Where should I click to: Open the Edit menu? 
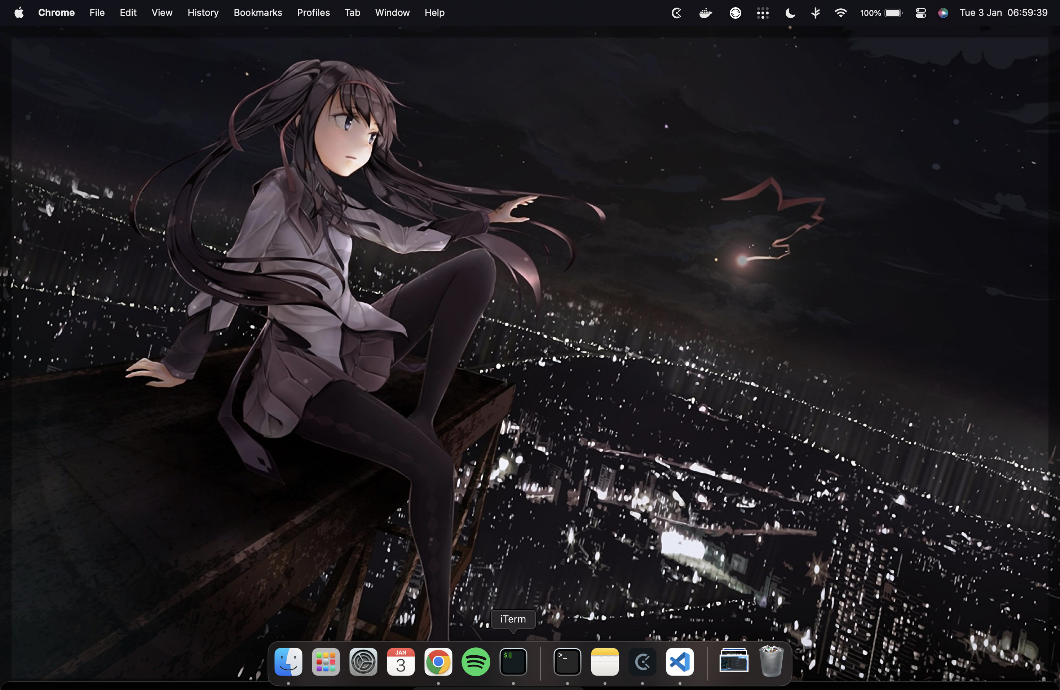click(128, 13)
